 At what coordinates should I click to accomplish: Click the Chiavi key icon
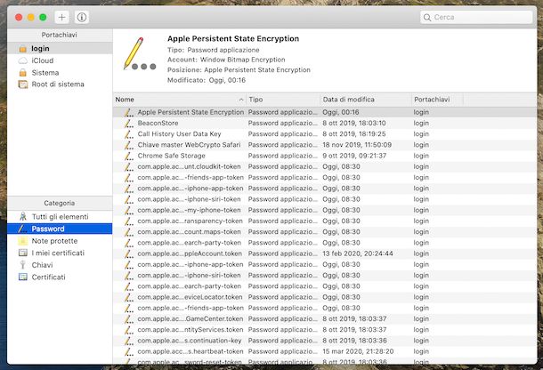pos(23,265)
